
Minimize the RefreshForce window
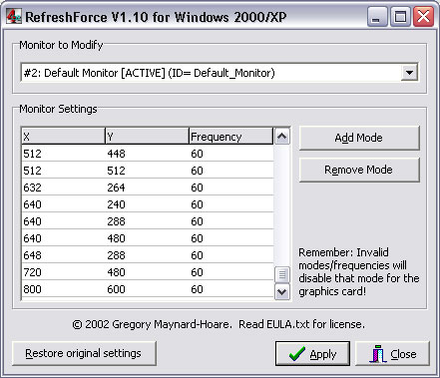[377, 17]
